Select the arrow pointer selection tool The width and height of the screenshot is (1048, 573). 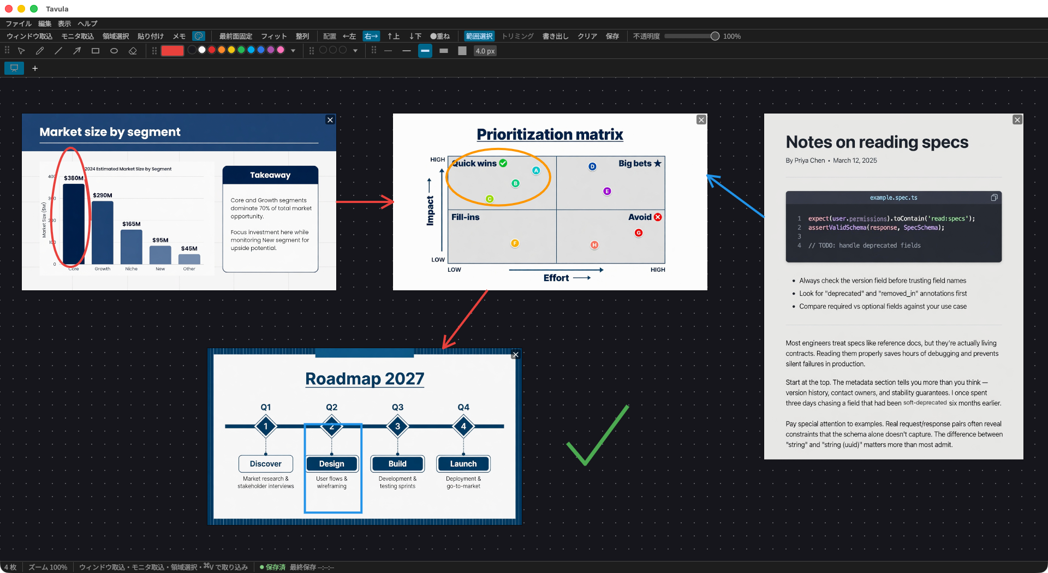coord(21,51)
